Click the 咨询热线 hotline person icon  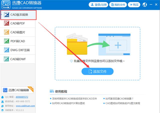point(2,101)
